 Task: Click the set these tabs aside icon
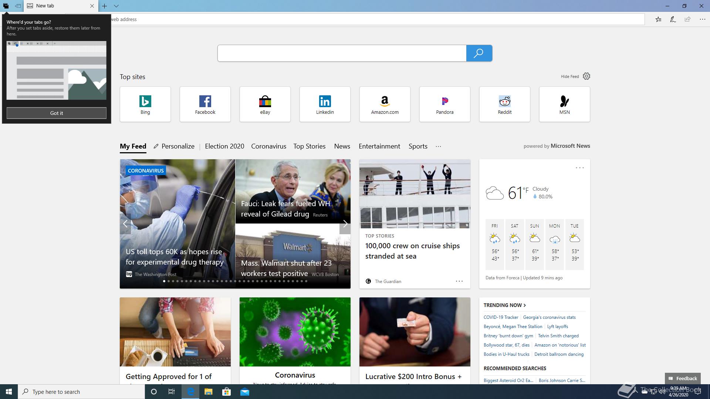18,6
